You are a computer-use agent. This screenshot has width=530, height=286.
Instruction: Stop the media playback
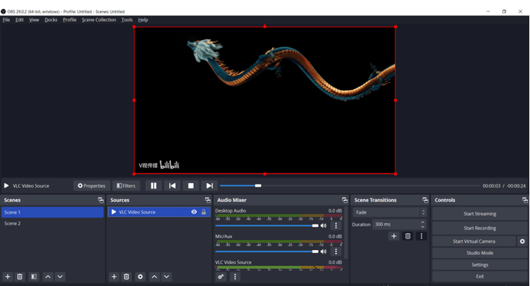tap(190, 186)
